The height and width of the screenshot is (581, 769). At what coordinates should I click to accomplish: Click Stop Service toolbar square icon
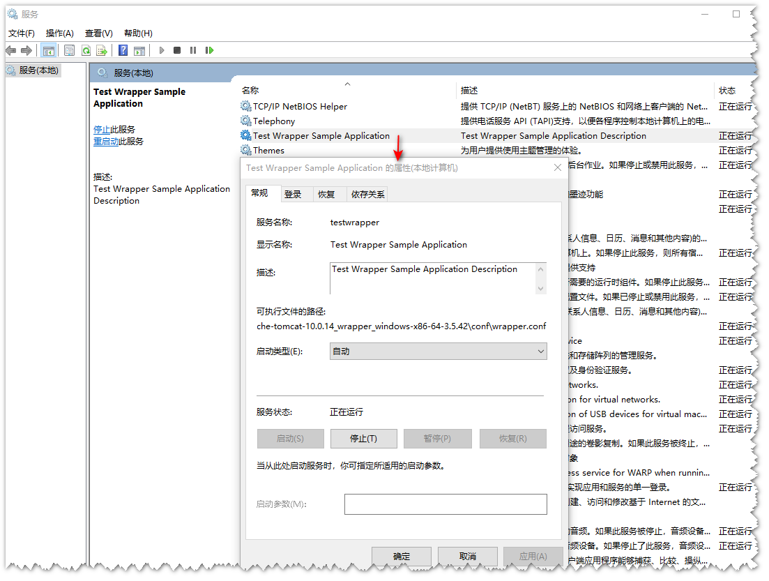coord(177,50)
